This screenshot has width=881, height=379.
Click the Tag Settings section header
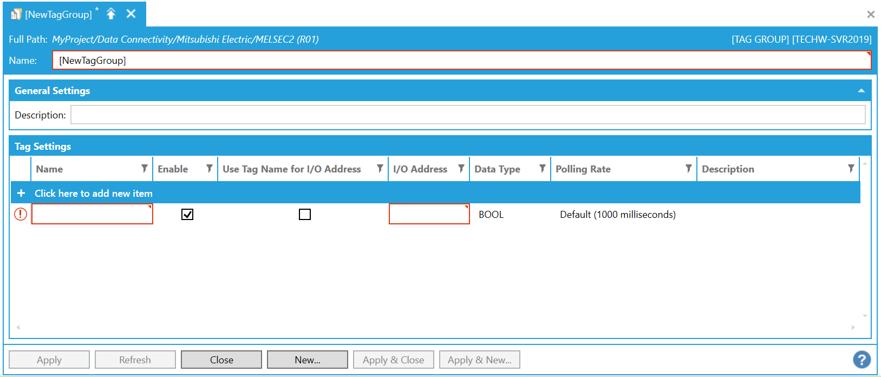coord(440,146)
